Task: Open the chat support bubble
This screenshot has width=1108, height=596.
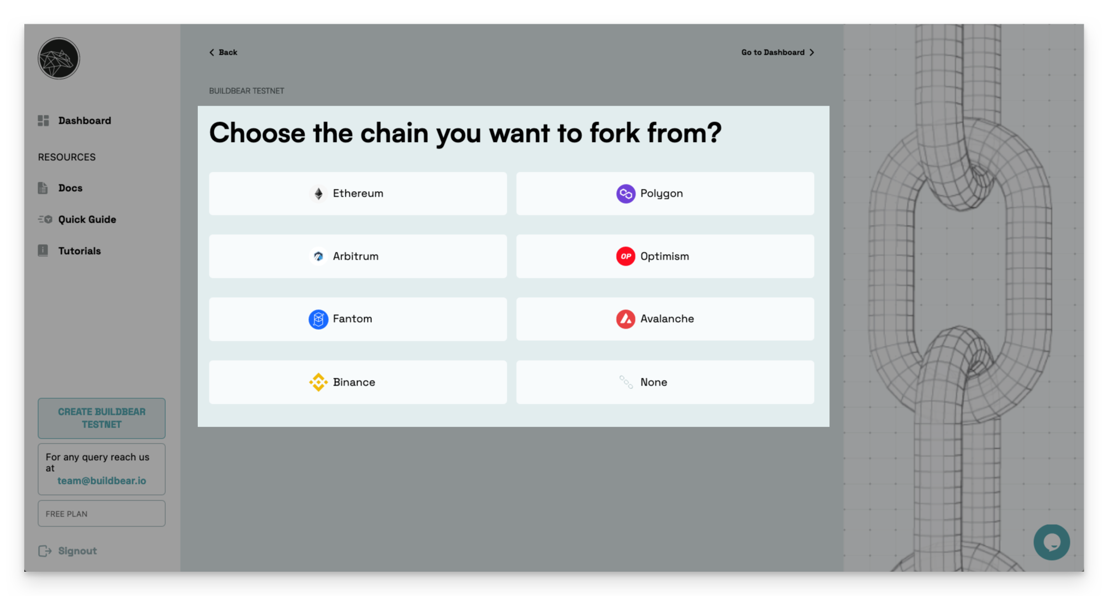Action: (x=1052, y=542)
